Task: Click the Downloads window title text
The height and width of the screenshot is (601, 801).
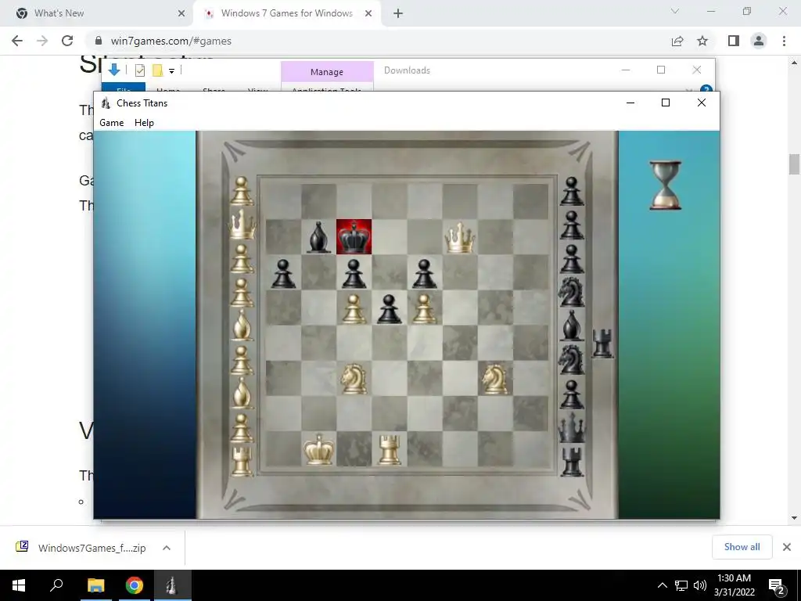Action: pos(407,70)
